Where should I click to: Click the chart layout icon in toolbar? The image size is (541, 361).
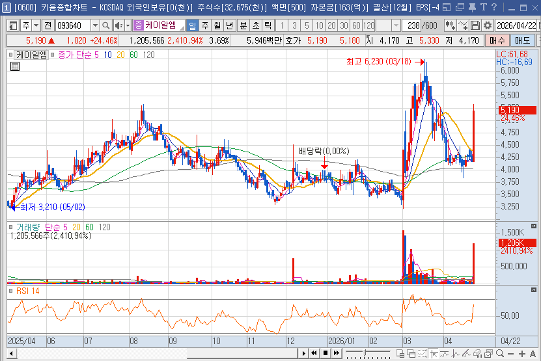13,25
